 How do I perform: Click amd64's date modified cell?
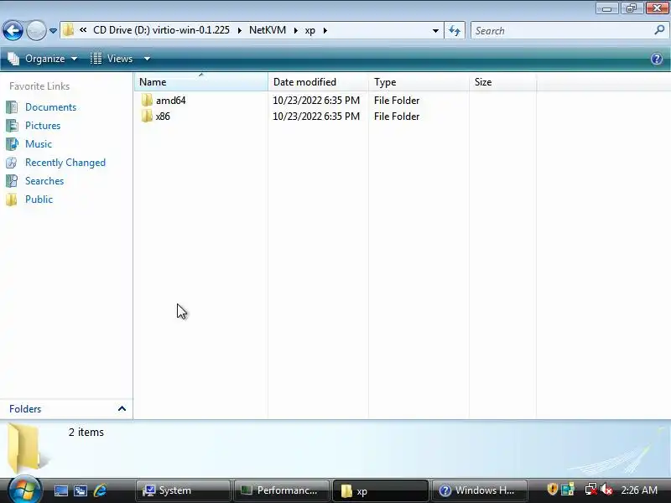(x=316, y=101)
